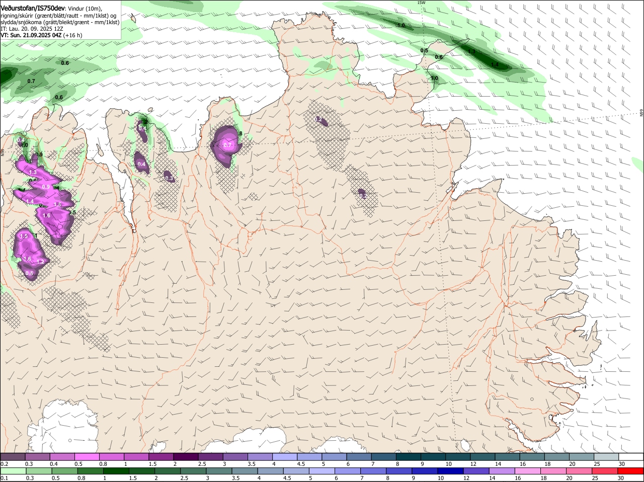The height and width of the screenshot is (482, 644).
Task: Click the '1.4' label in the dark green rain band
Action: click(495, 64)
